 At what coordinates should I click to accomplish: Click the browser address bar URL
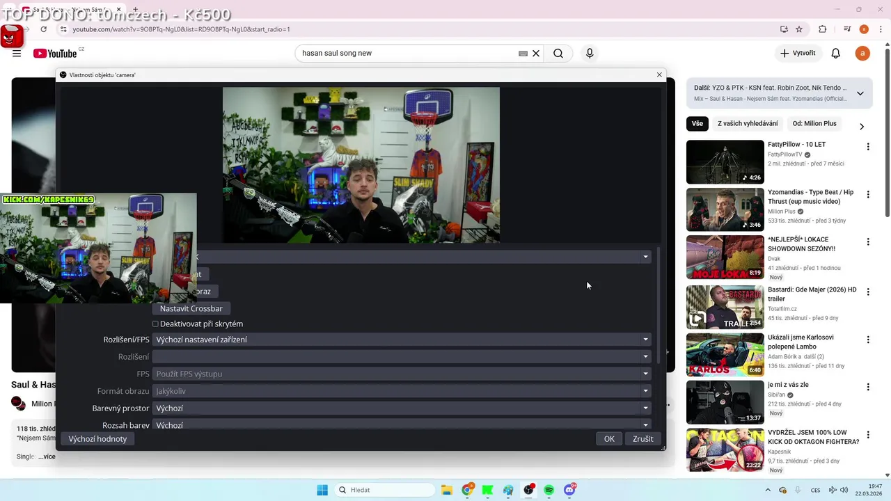coord(181,29)
